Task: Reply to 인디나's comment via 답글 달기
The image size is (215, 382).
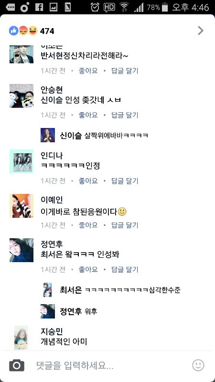Action: pos(125,181)
